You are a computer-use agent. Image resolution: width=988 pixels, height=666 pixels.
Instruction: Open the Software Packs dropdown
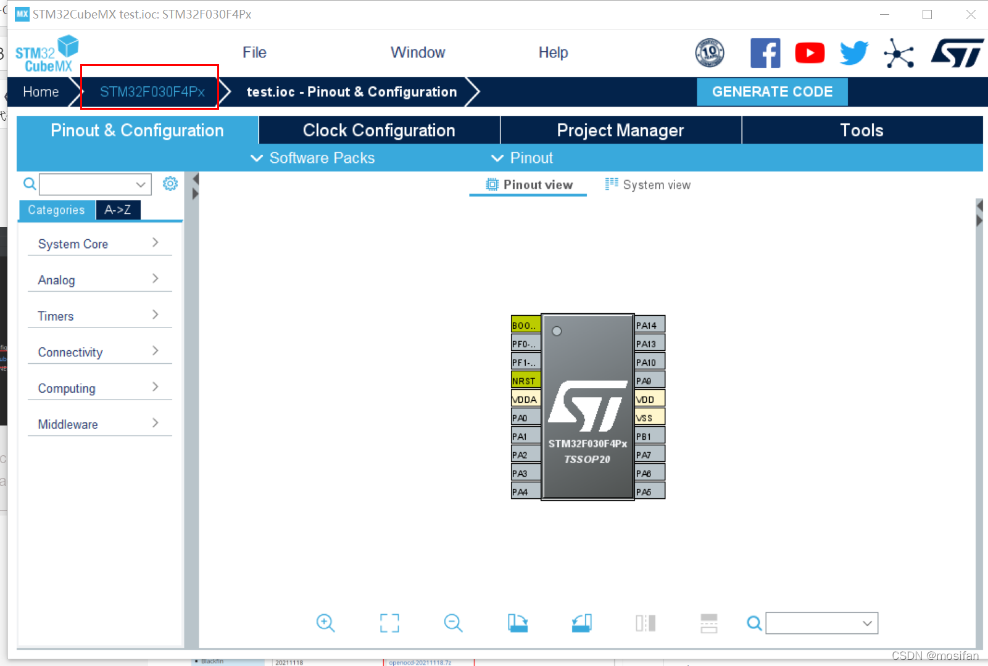pos(312,158)
